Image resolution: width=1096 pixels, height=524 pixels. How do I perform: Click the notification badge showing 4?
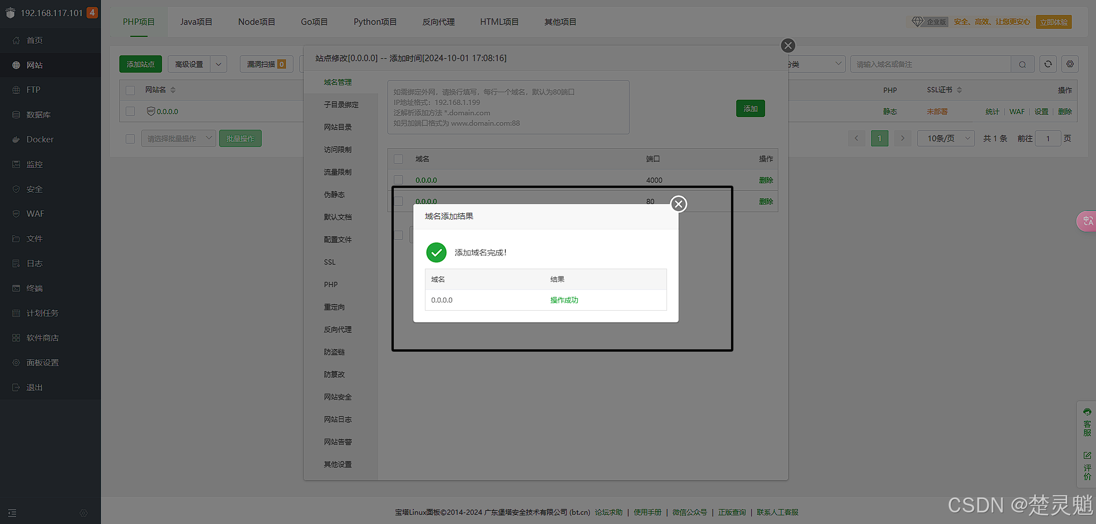(x=92, y=13)
